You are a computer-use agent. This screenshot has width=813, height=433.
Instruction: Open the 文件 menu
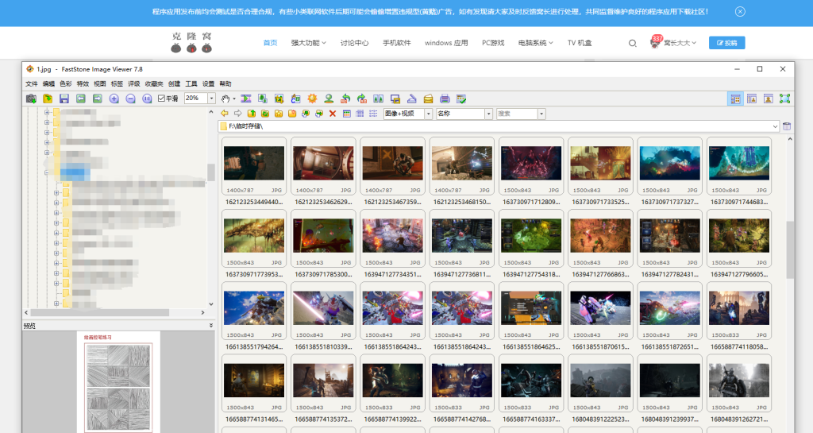coord(32,83)
